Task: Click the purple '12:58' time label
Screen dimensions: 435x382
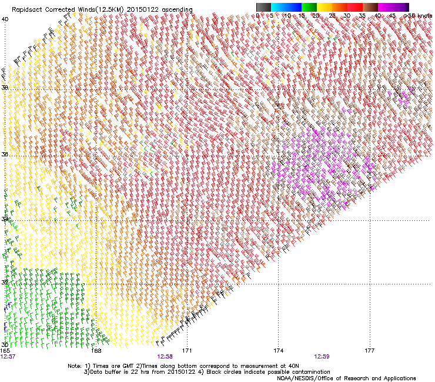Action: tap(165, 357)
